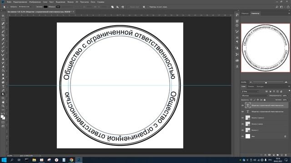
Task: Open Windows Start menu
Action: (4, 160)
